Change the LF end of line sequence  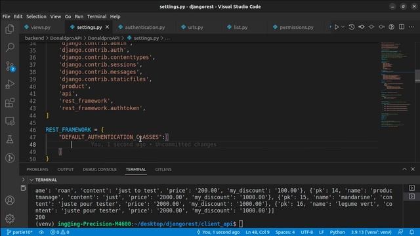[x=321, y=232]
